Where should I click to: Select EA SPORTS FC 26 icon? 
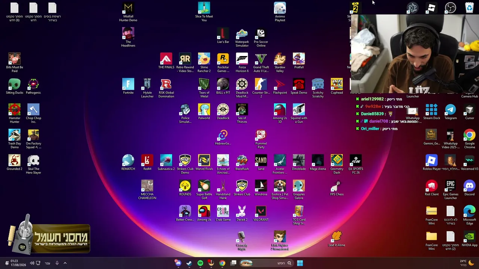[x=356, y=165]
